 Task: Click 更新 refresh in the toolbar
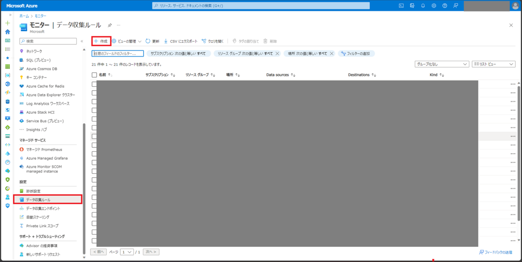click(152, 41)
